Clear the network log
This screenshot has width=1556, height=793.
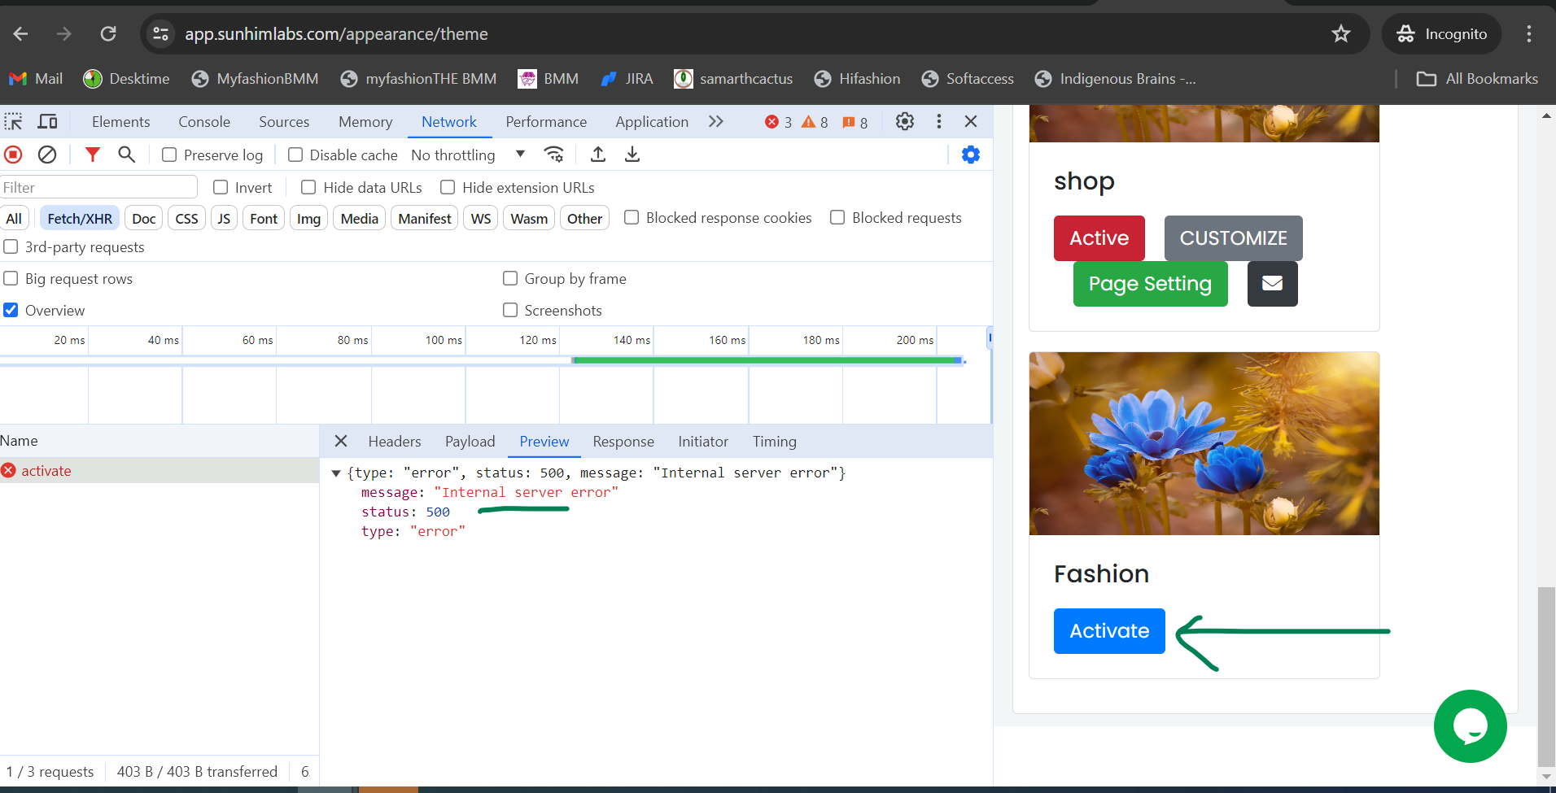[x=47, y=155]
